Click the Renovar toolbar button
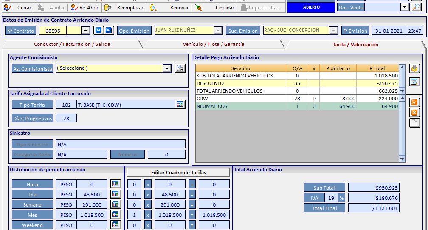Image resolution: width=428 pixels, height=230 pixels. tap(169, 8)
